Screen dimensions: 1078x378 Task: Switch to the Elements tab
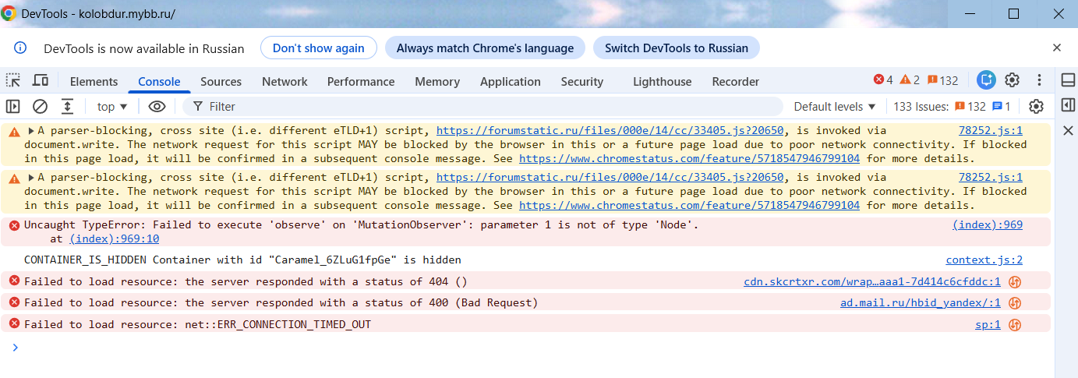[94, 81]
